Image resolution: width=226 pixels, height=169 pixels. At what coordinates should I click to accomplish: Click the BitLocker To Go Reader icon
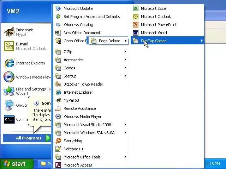(58, 84)
